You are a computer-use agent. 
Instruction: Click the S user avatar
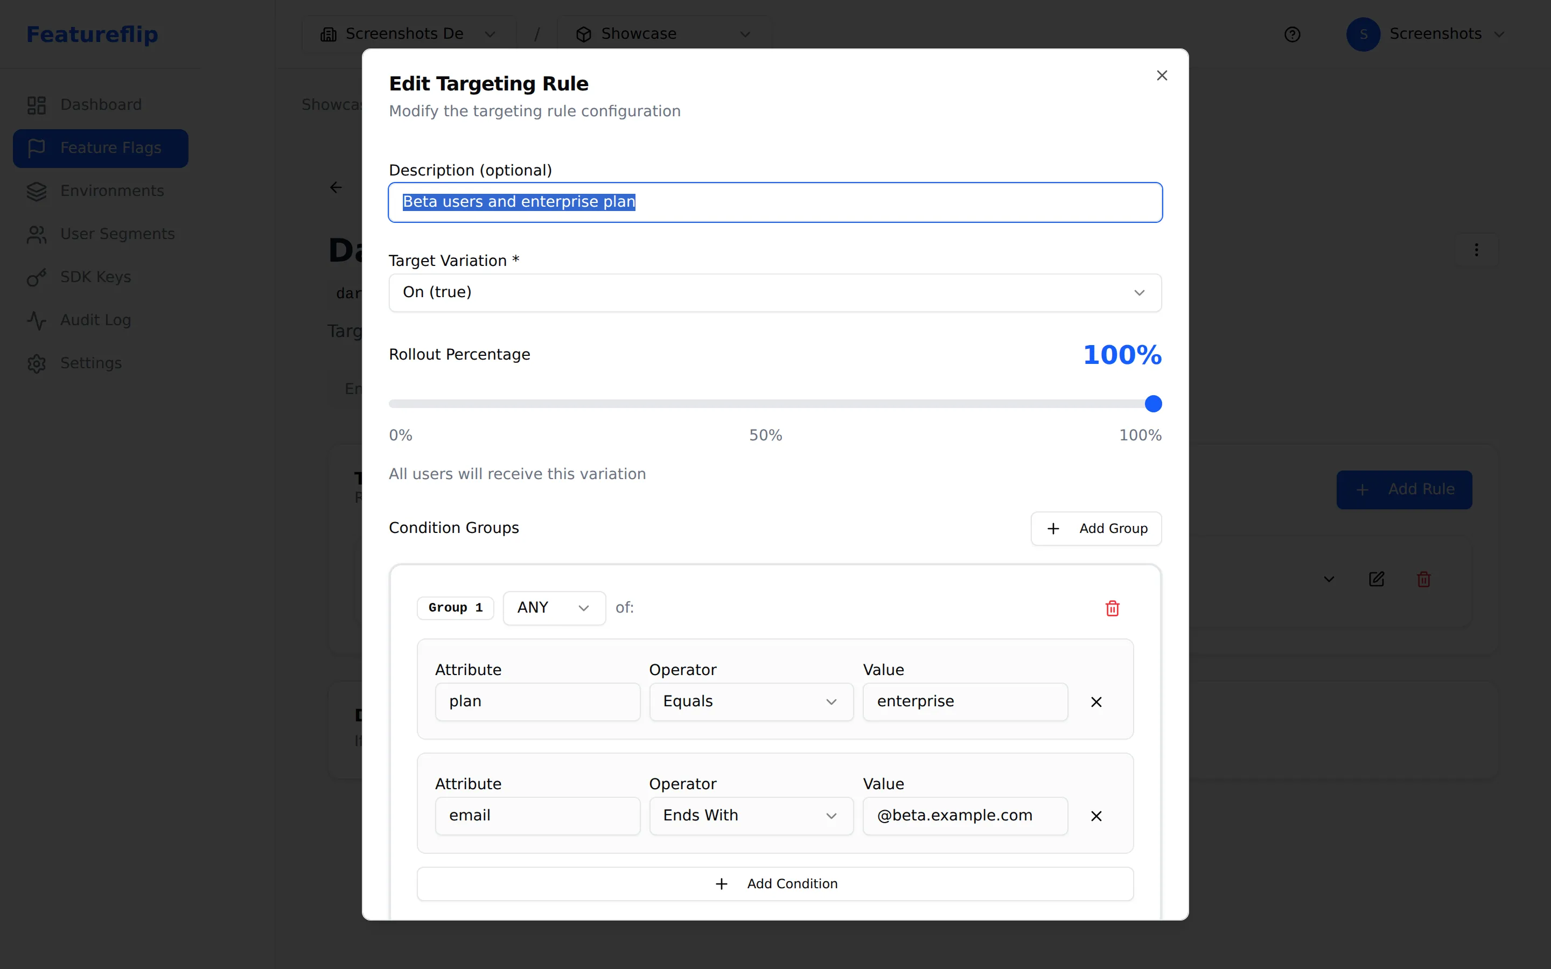coord(1363,34)
